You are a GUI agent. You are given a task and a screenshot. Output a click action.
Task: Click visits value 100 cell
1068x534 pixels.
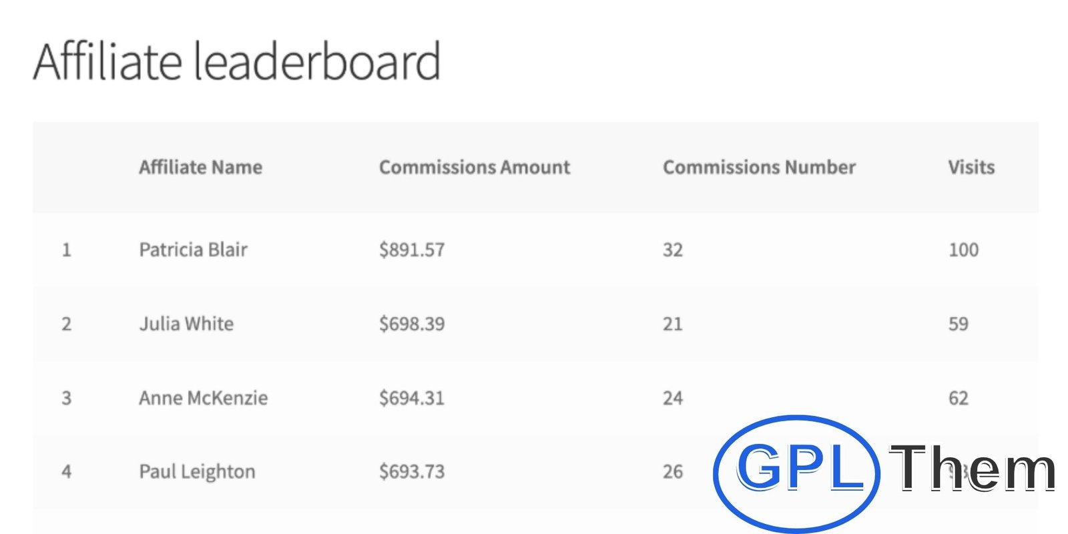pos(963,250)
